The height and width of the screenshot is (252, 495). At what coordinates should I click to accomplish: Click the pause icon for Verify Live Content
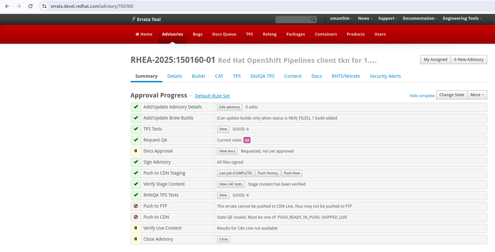pyautogui.click(x=136, y=228)
